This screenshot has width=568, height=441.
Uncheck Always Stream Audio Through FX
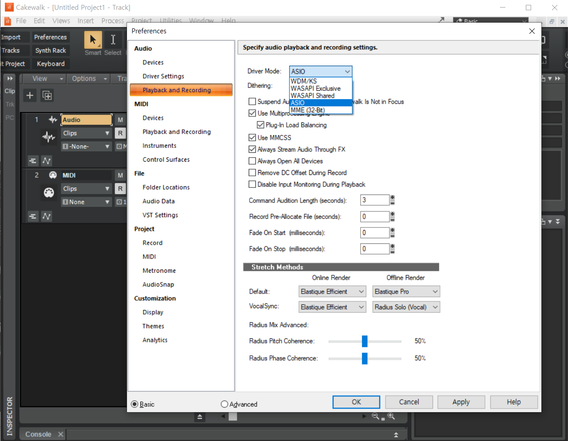(x=252, y=149)
